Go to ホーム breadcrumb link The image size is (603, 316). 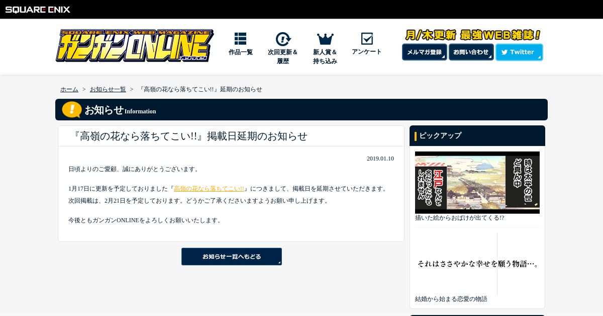click(69, 89)
